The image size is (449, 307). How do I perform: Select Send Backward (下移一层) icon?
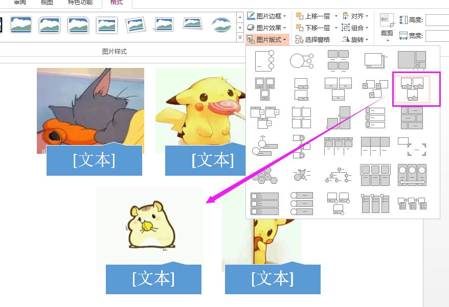tap(300, 28)
